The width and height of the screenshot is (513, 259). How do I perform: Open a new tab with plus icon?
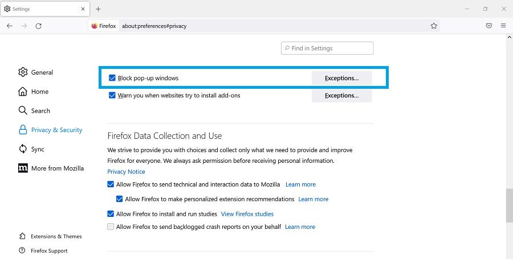coord(98,9)
